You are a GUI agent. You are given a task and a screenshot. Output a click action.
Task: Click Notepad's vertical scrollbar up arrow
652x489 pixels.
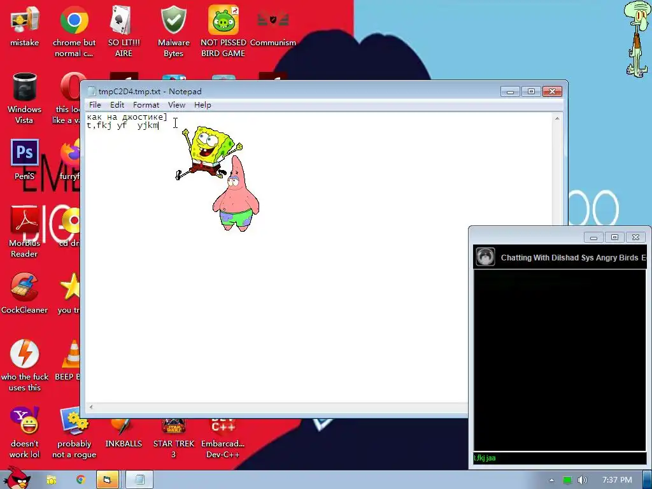(x=557, y=118)
